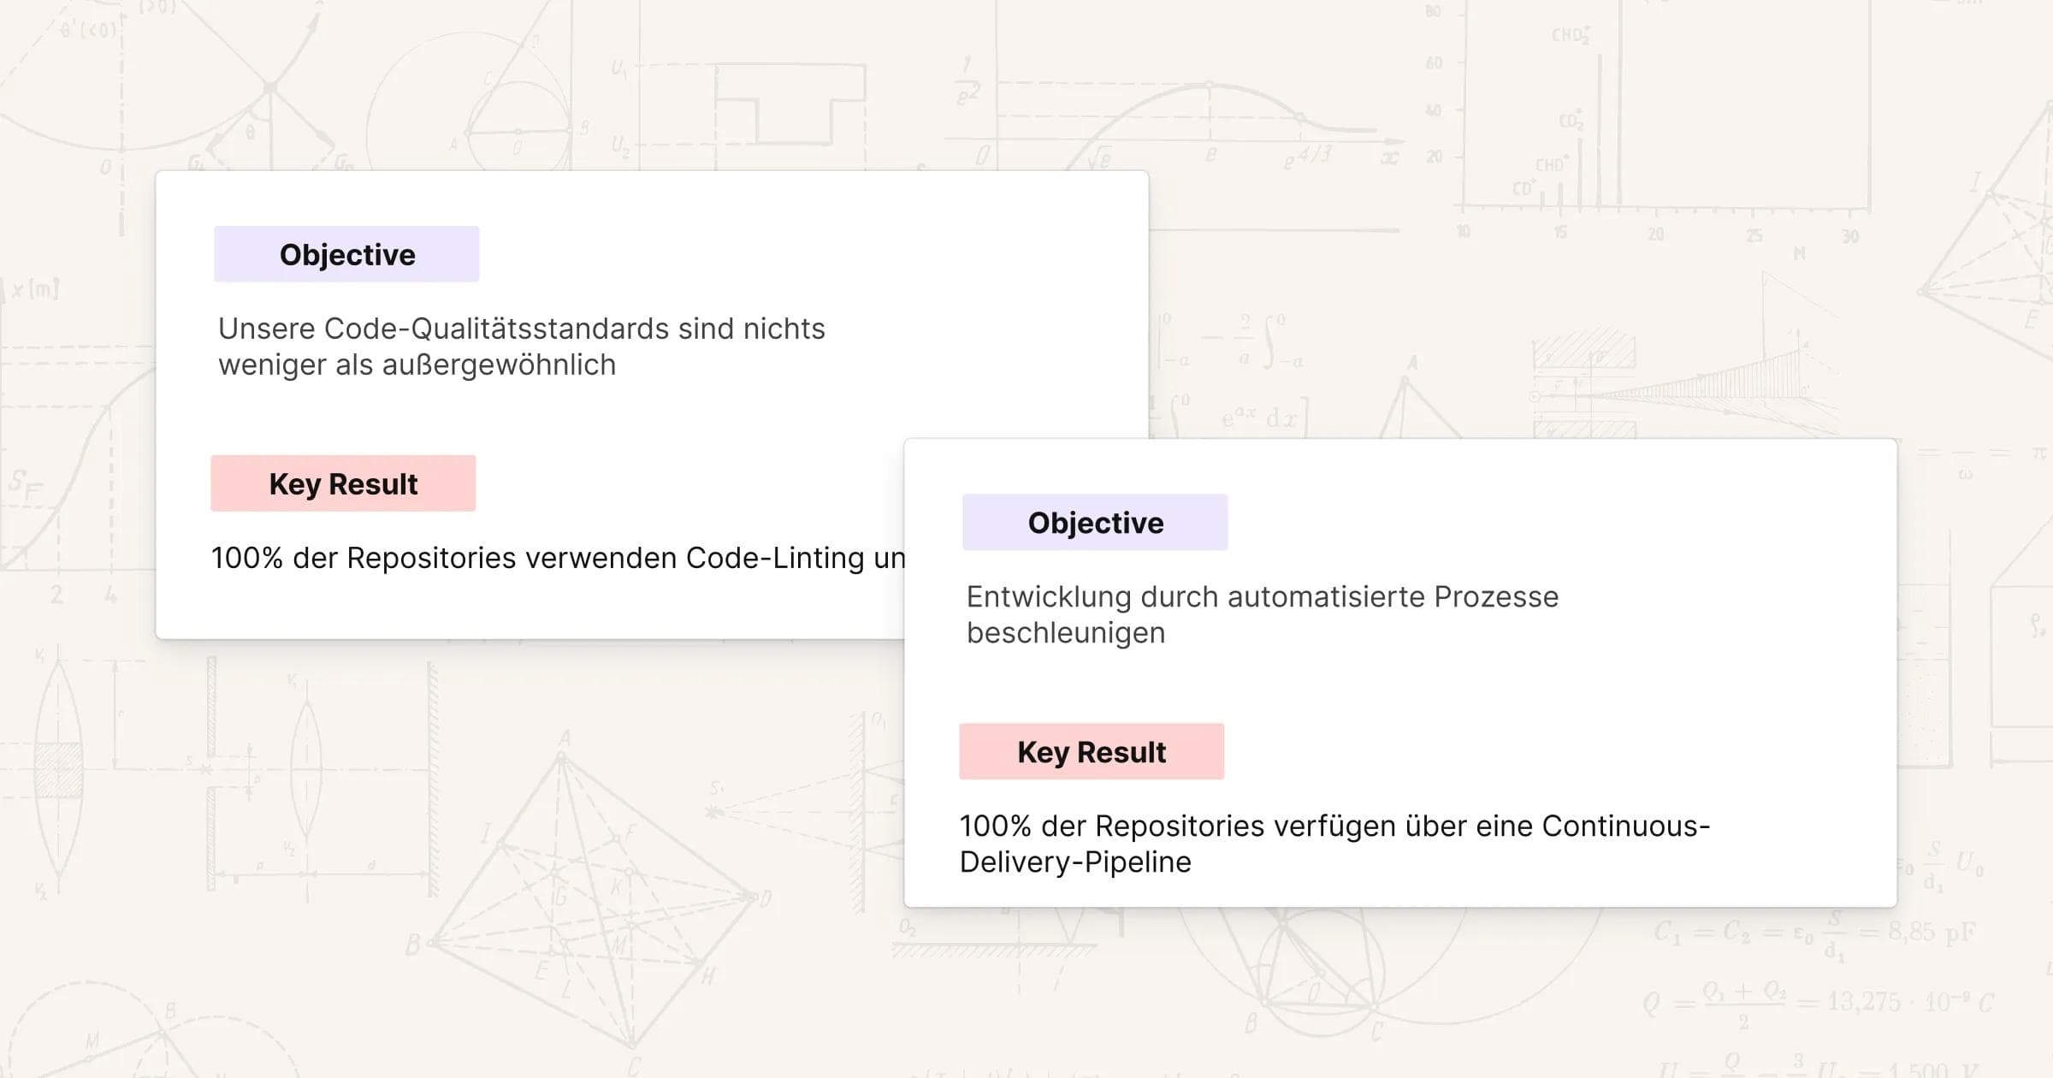
Task: Click the purple Objective badge on the code quality card
Action: [x=346, y=254]
